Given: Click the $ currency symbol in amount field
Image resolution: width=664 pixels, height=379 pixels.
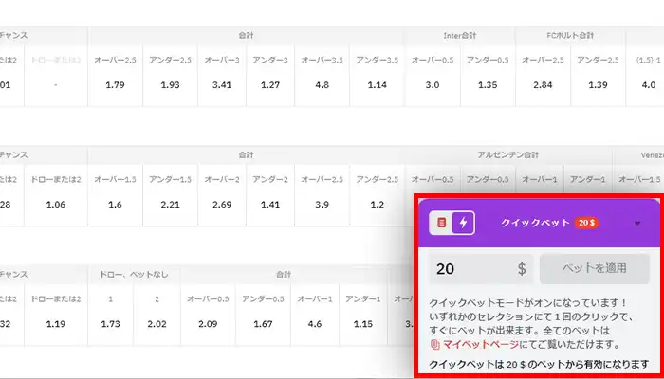Looking at the screenshot, I should (x=522, y=269).
